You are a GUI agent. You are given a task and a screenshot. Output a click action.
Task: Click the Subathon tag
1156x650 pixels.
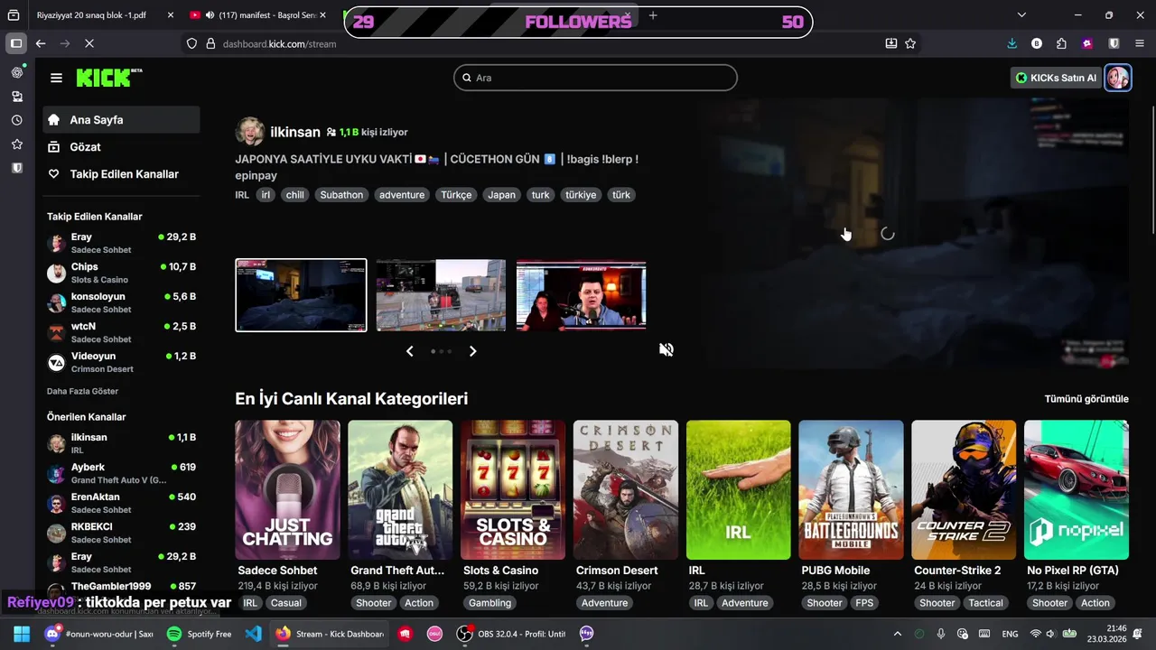[x=341, y=195]
